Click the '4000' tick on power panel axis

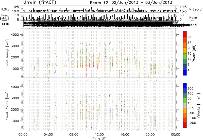coord(15,35)
